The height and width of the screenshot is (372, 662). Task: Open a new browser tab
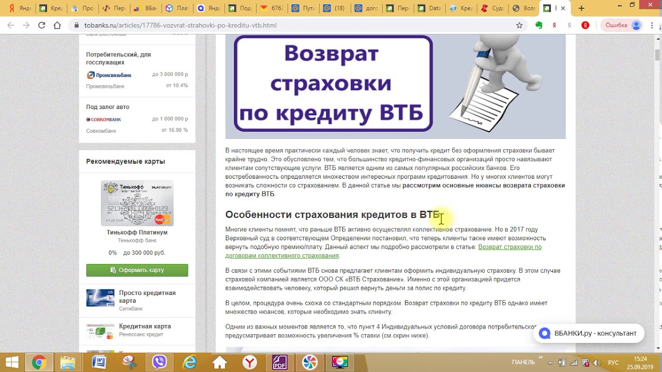(581, 8)
